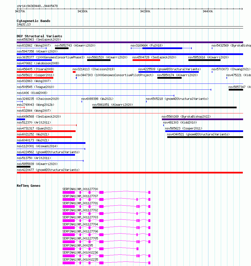Click the esv3447303 (1000GenomesConsortiumPilotProject) label

[115, 75]
